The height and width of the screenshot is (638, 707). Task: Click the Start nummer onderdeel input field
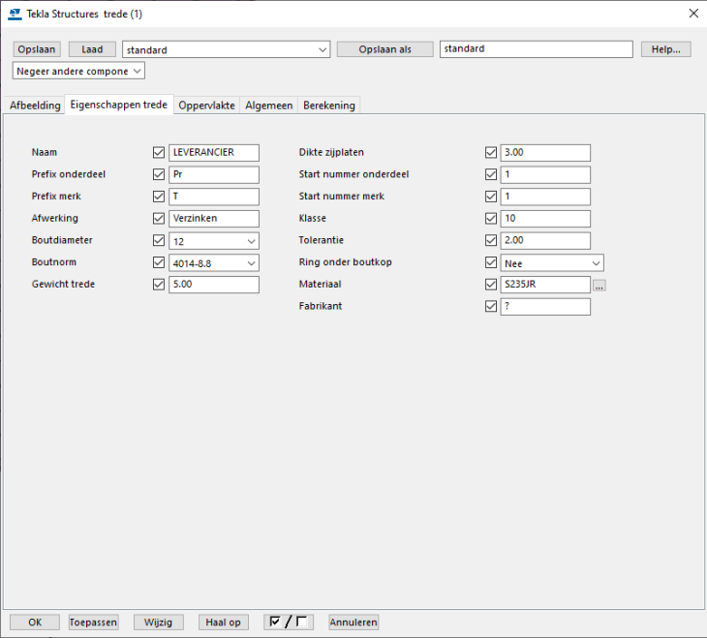point(545,174)
